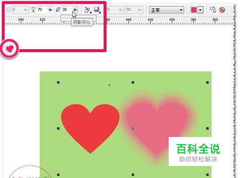Click the middle-right selection handle
This screenshot has width=241, height=178.
pos(207,128)
